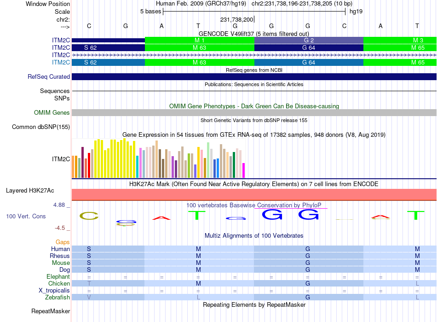This screenshot has height=322, width=437.
Task: Click the magenta last bar of the GTEx chart
Action: (x=244, y=170)
